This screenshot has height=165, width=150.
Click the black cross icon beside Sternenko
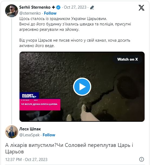53,7
